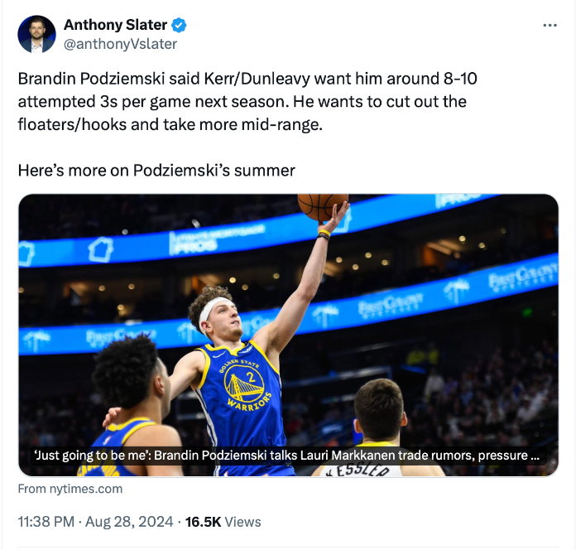Open the tweet's three-dot more menu
The image size is (576, 550).
[x=550, y=26]
